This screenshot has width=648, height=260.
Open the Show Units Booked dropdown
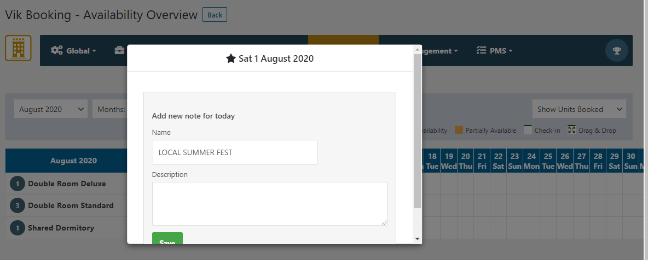coord(579,109)
